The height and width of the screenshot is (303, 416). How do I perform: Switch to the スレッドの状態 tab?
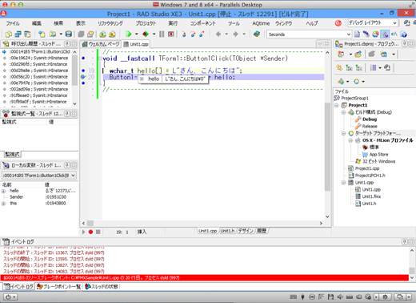pyautogui.click(x=102, y=286)
